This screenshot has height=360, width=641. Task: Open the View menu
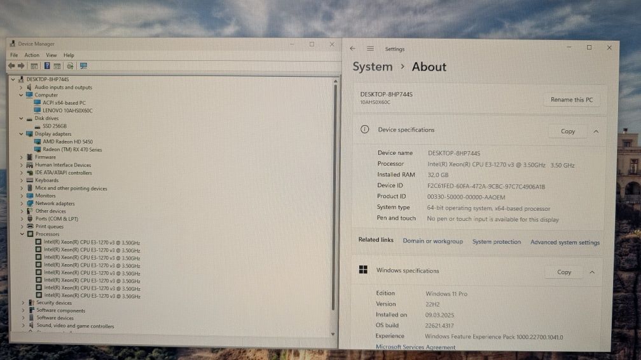(x=51, y=55)
